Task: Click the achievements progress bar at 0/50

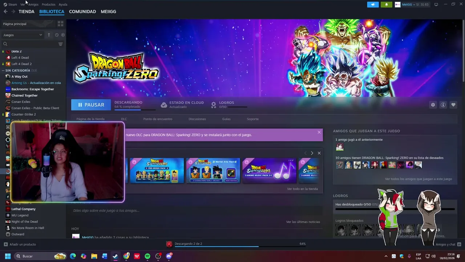Action: (395, 209)
